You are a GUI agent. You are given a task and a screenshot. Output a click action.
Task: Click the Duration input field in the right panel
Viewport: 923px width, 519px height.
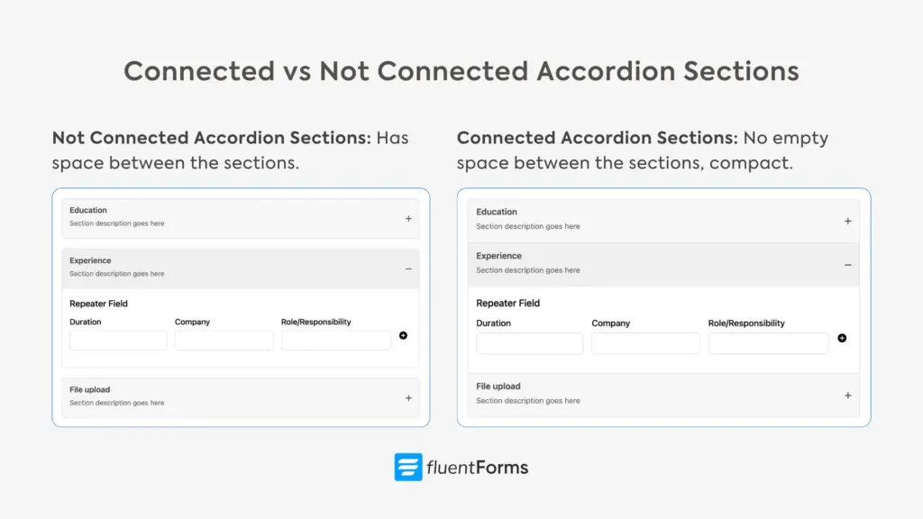click(x=529, y=343)
